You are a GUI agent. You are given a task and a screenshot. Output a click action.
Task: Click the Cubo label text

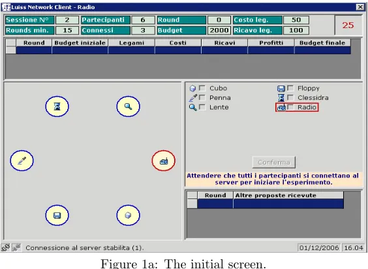pos(219,88)
